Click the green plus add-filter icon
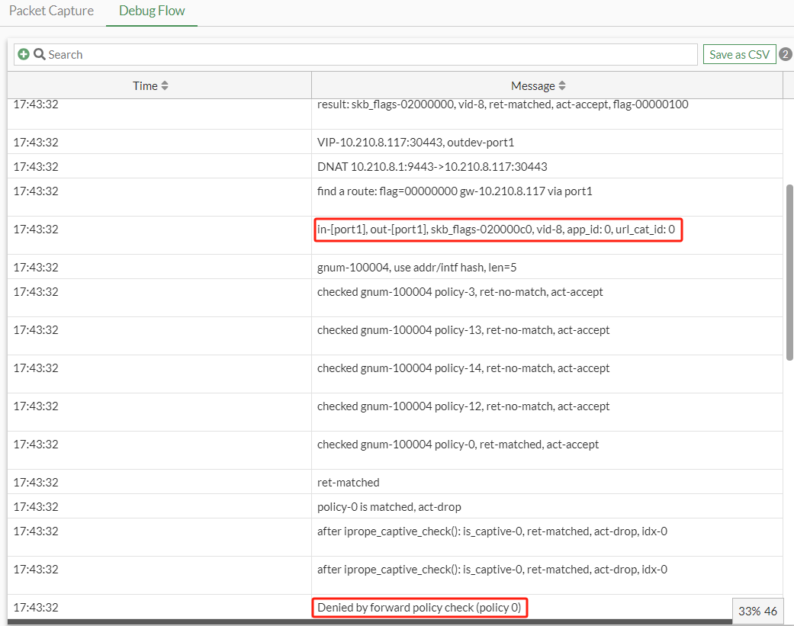794x626 pixels. [24, 55]
